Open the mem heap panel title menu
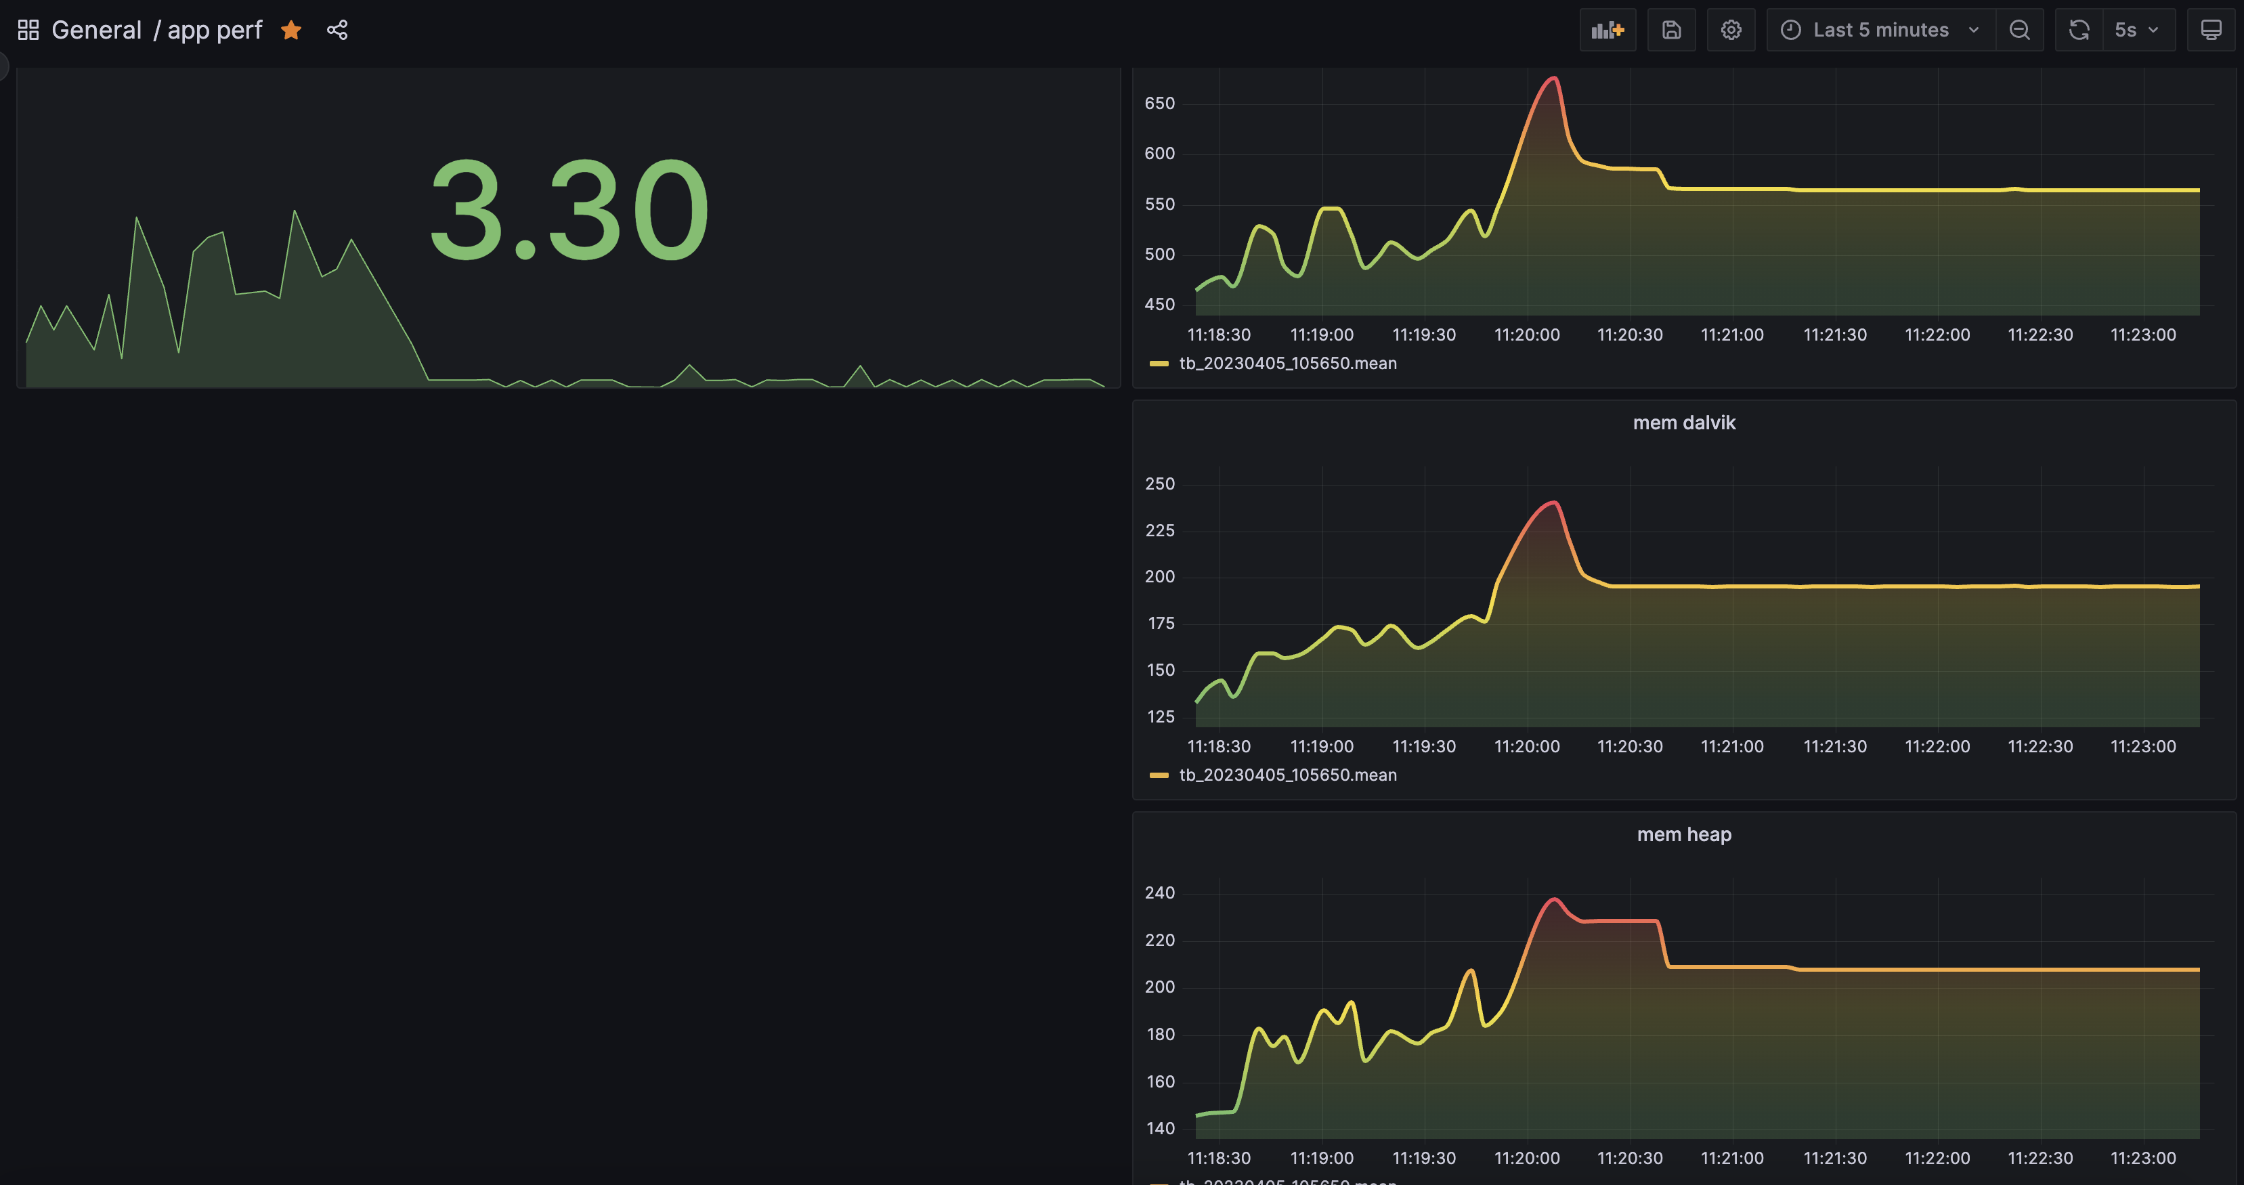Image resolution: width=2244 pixels, height=1185 pixels. pos(1683,835)
